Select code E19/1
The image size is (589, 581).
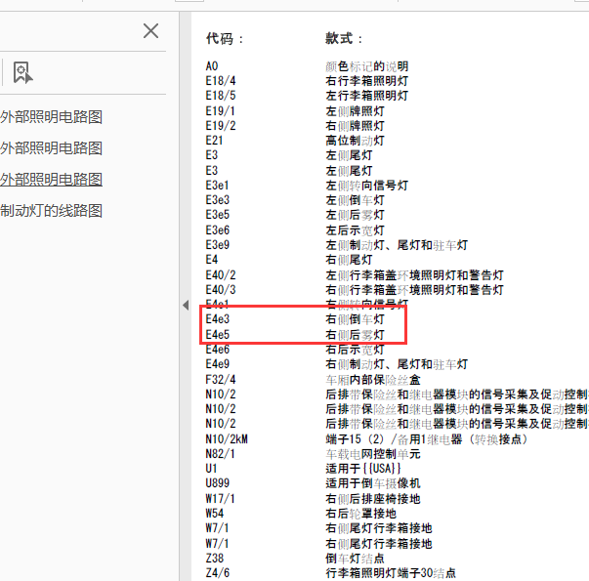[221, 111]
